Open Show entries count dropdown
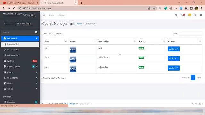 click(x=51, y=34)
